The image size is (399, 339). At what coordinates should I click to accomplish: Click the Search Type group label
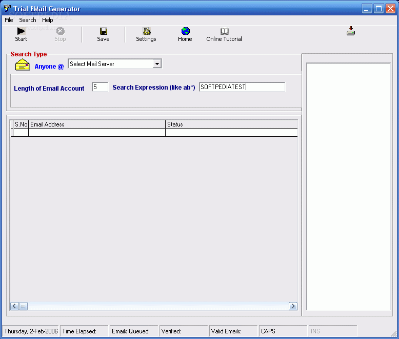pos(29,54)
